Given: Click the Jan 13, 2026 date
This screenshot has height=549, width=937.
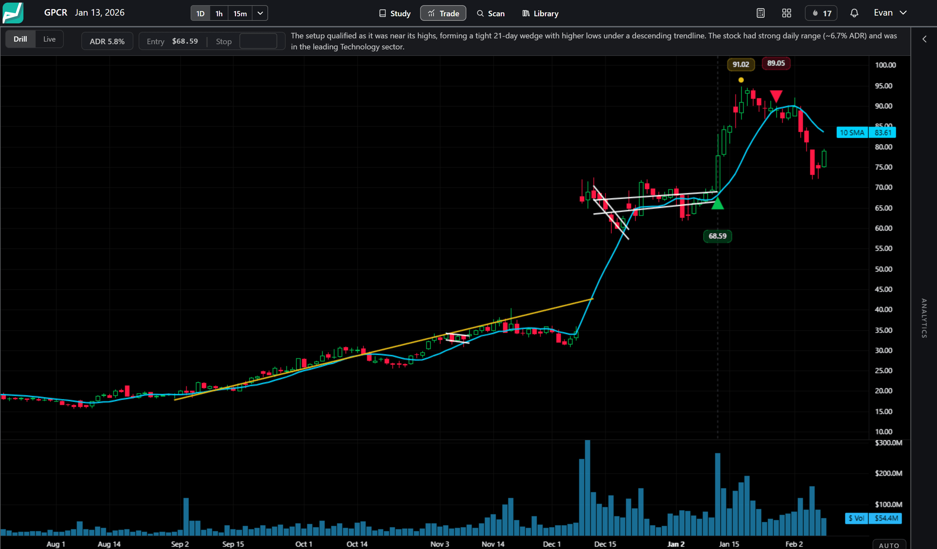Looking at the screenshot, I should 100,13.
